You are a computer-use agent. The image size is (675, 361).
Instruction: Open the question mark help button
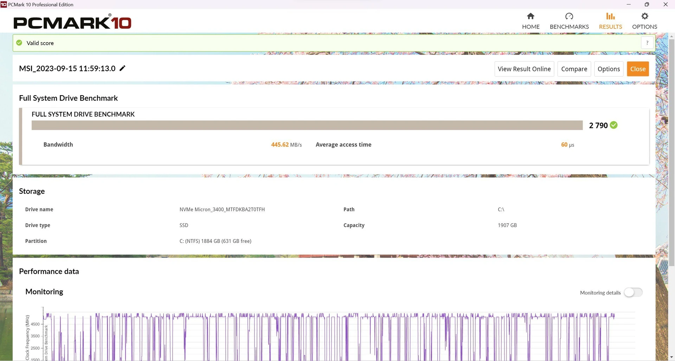tap(647, 43)
